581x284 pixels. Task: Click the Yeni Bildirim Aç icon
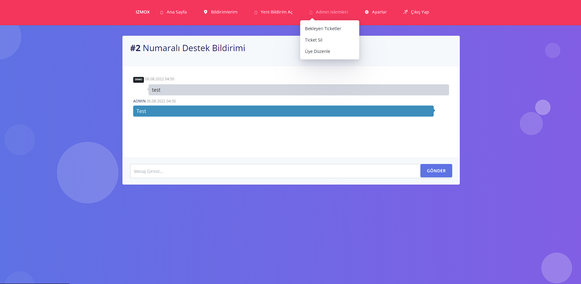[x=256, y=12]
